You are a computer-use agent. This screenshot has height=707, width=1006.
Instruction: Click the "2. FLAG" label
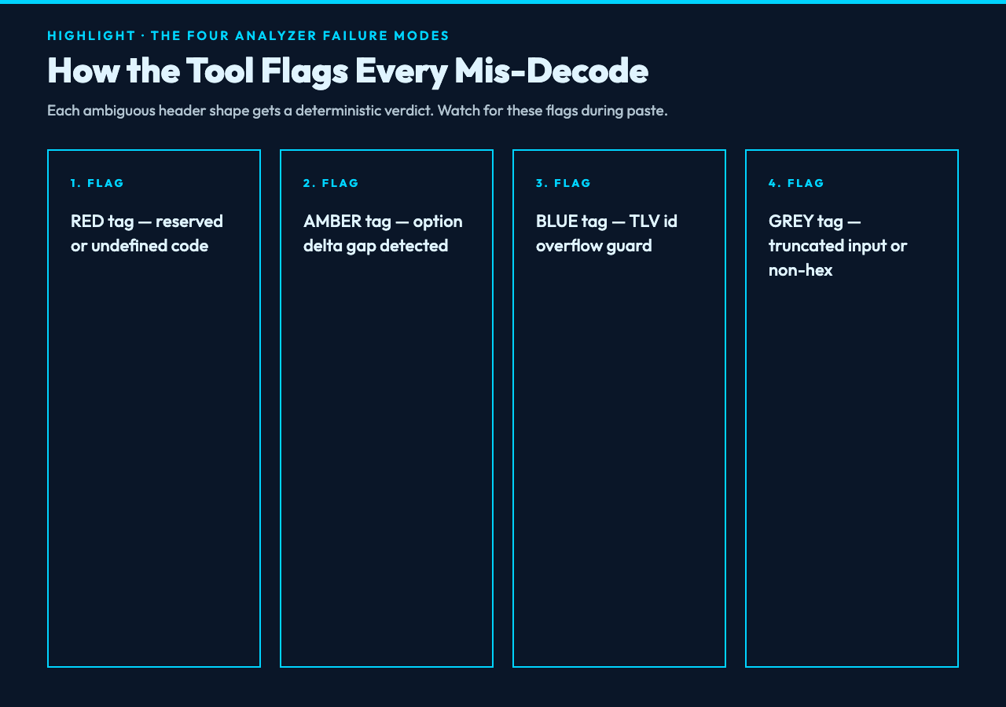331,183
